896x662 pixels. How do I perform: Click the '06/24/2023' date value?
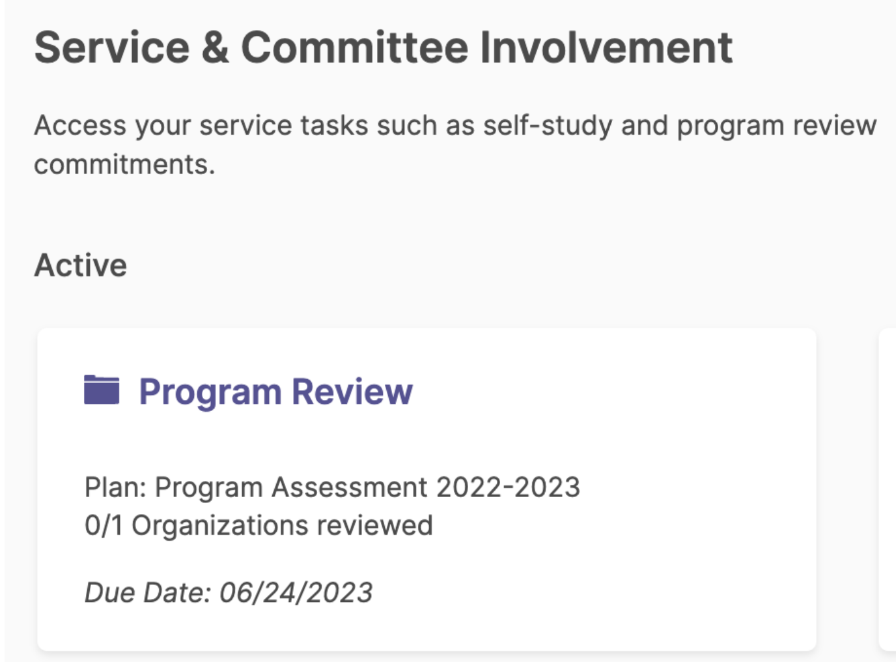point(296,592)
